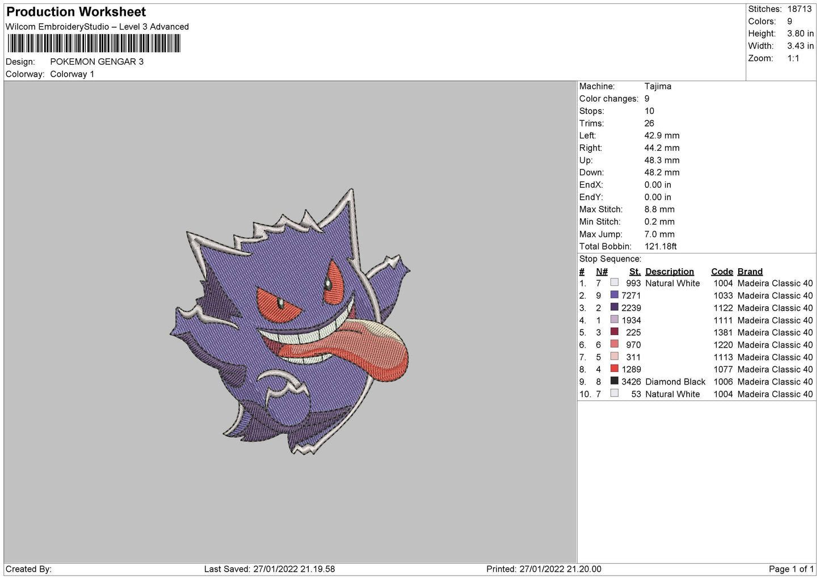
Task: Click the pale pink swatch for thread 1113
Action: 614,356
